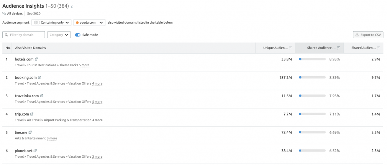The height and width of the screenshot is (165, 387).
Task: Click the search magnifier in domain filter
Action: 7,35
